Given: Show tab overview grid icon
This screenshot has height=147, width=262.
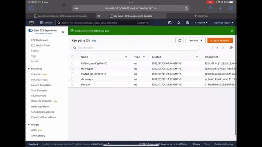Looking at the screenshot, I should [230, 8].
